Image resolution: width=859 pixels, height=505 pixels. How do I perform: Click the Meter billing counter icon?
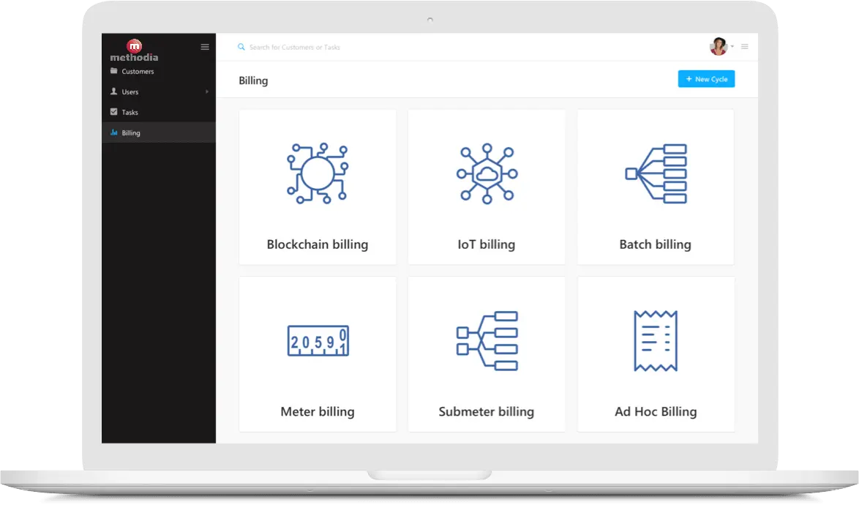318,340
